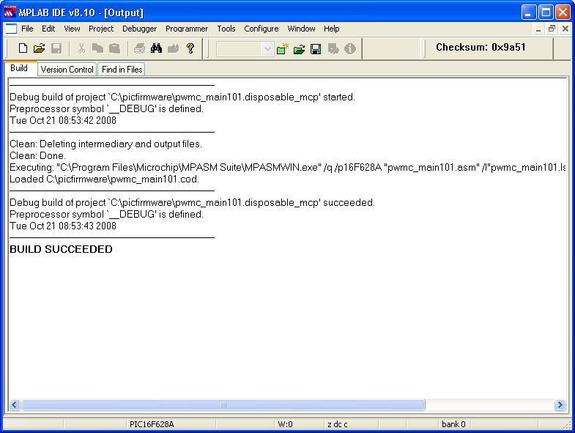Switch to the Find in Files tab
This screenshot has width=575, height=433.
pos(122,70)
